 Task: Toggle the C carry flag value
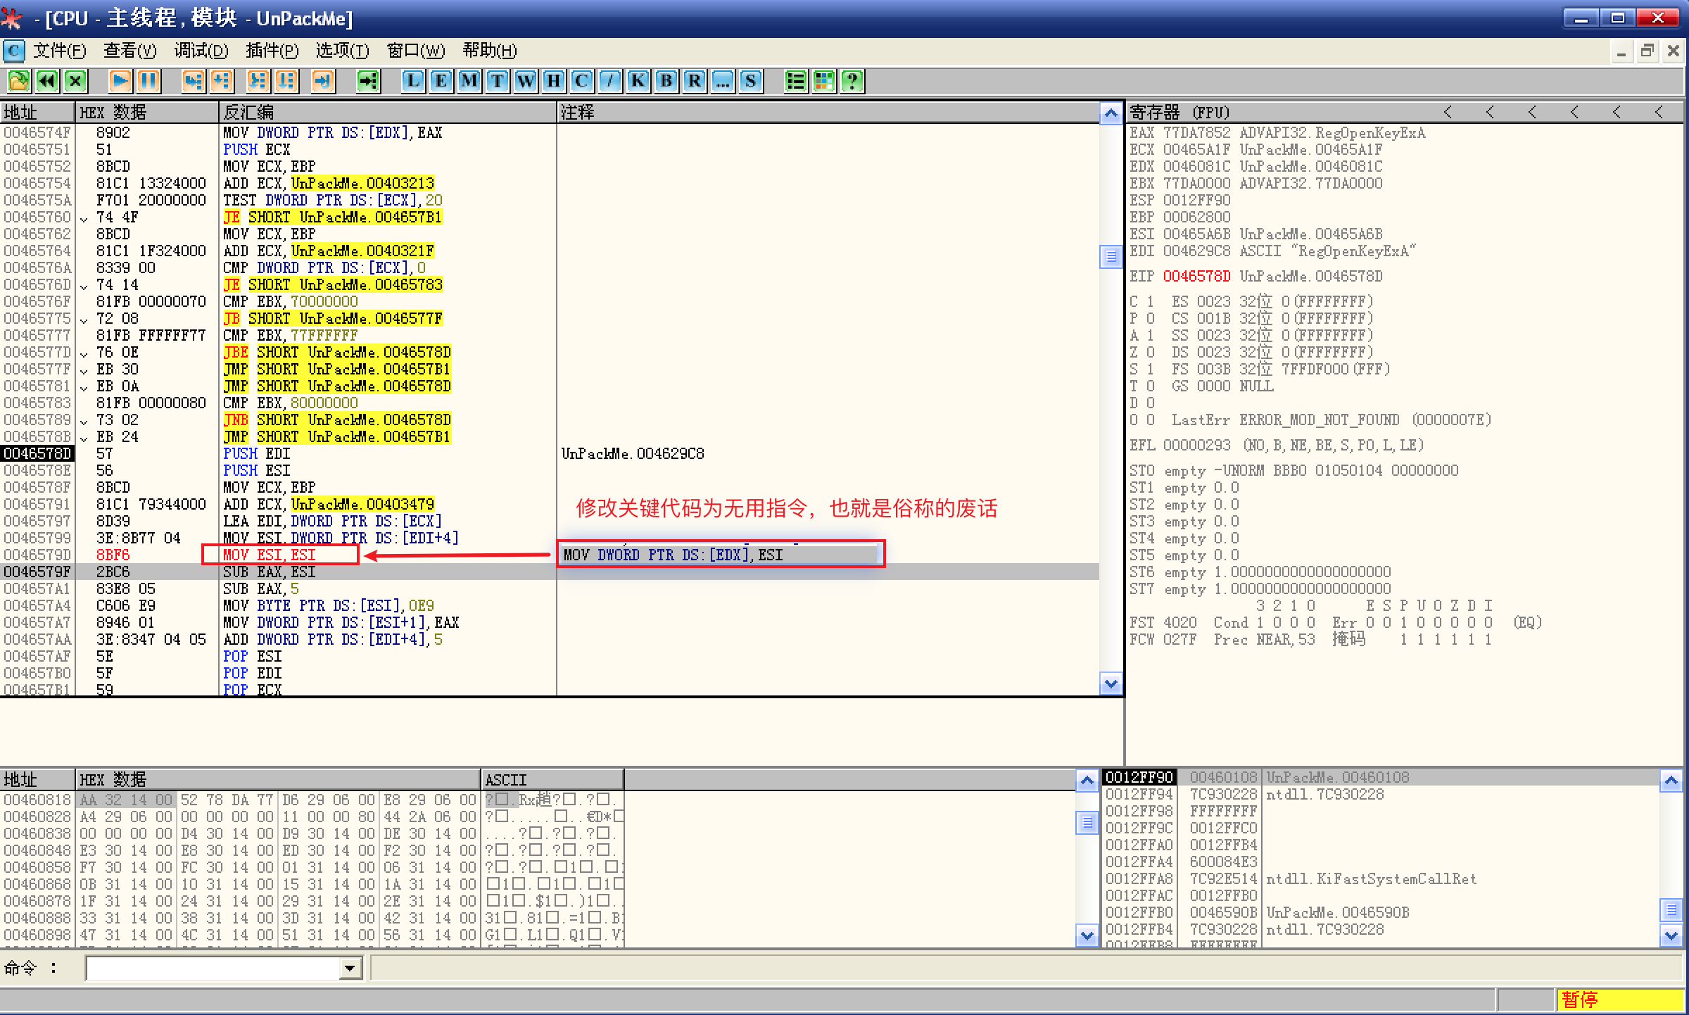point(1150,301)
